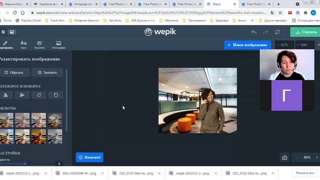Image resolution: width=320 pixels, height=180 pixels.
Task: Click the translate page icon in address bar
Action: point(272,12)
